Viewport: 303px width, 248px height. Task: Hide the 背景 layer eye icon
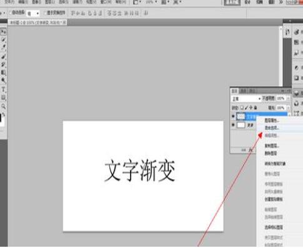(x=233, y=125)
